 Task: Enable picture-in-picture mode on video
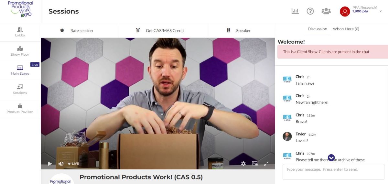(255, 164)
